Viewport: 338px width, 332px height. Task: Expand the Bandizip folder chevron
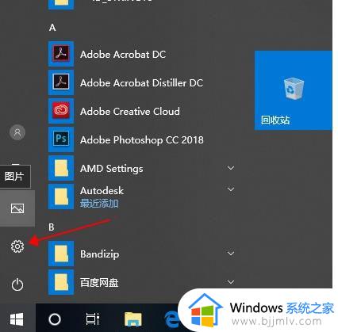[x=231, y=254]
